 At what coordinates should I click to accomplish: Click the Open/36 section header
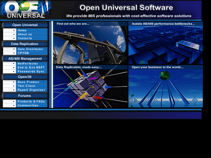[25, 77]
